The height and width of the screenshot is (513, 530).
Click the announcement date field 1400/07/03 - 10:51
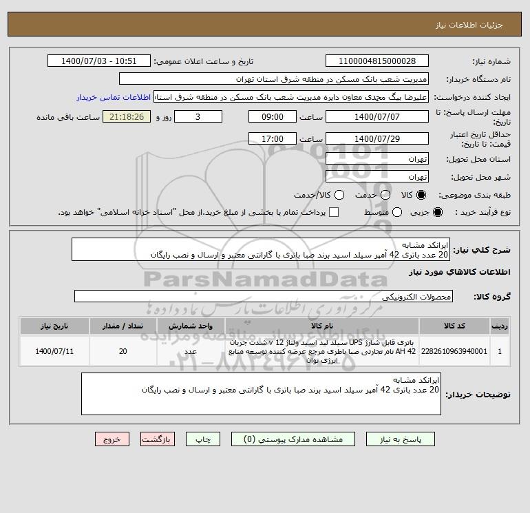coord(99,61)
